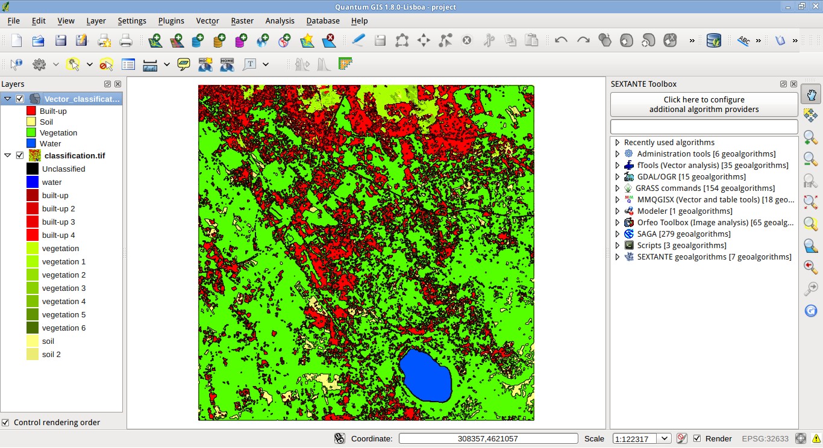Click Add SpatiaLite Layer icon
Viewport: 823px width, 448px height.
click(x=219, y=41)
